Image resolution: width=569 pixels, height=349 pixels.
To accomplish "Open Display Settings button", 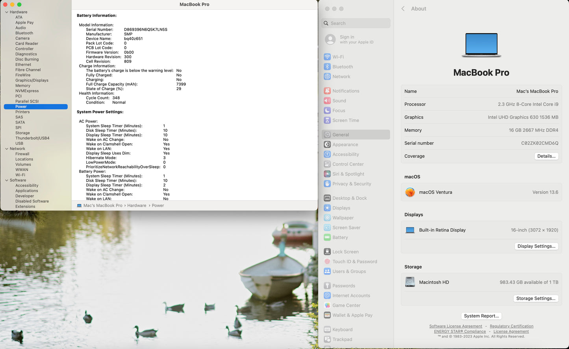I will [536, 246].
